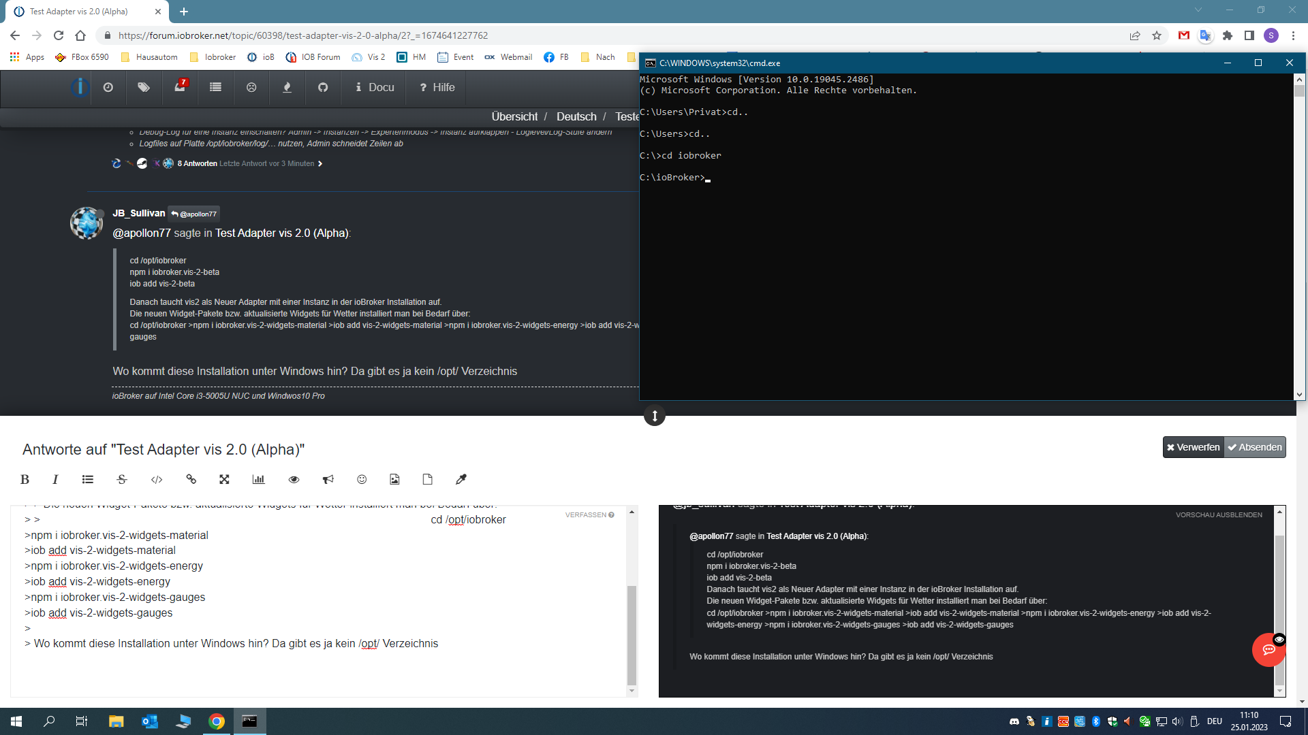Open recent topics clock icon
The width and height of the screenshot is (1308, 735).
click(108, 87)
